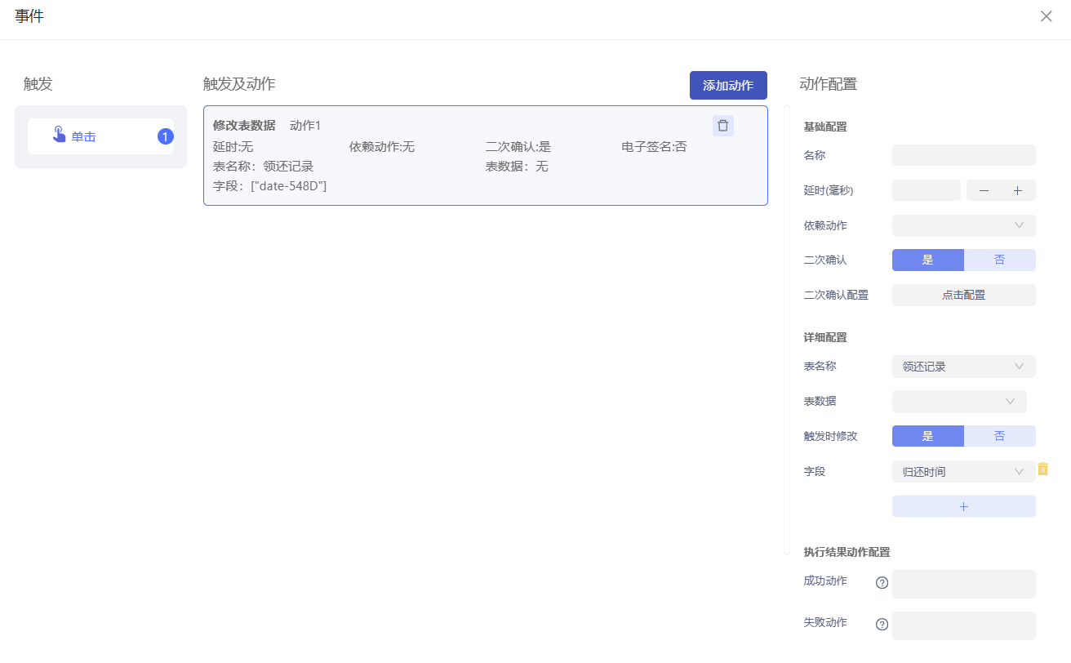This screenshot has width=1071, height=663.
Task: Open the 依赖动作 dropdown
Action: click(x=964, y=225)
